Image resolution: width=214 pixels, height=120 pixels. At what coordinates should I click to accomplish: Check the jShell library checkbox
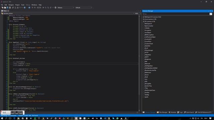(x=143, y=77)
